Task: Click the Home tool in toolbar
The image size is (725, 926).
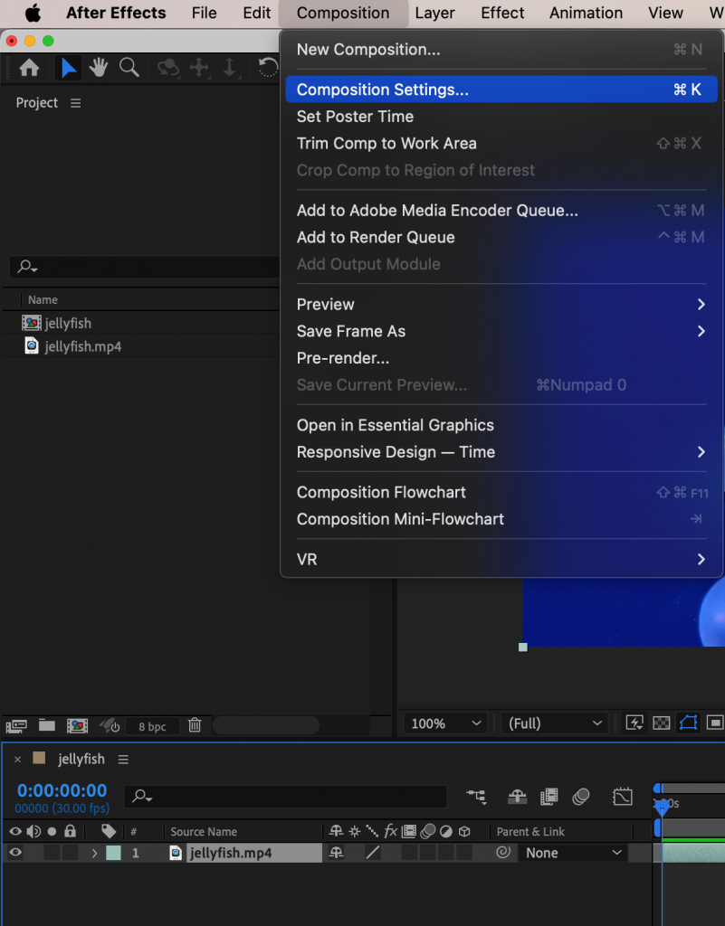Action: click(30, 68)
